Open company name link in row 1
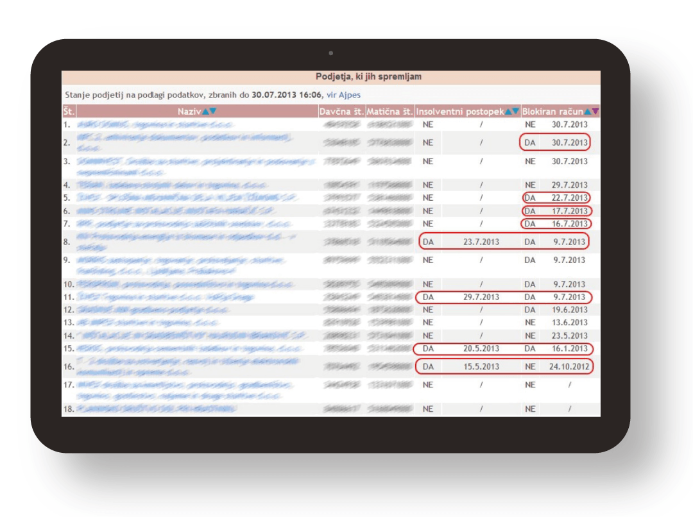The image size is (693, 517). pyautogui.click(x=155, y=125)
